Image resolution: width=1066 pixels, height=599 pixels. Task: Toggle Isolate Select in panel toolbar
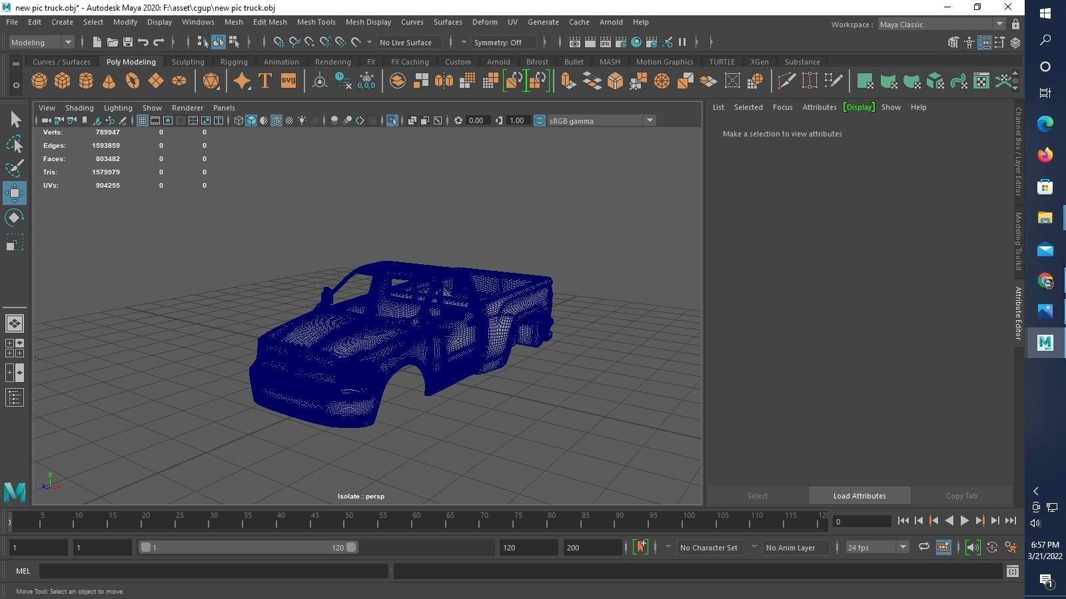tap(392, 120)
